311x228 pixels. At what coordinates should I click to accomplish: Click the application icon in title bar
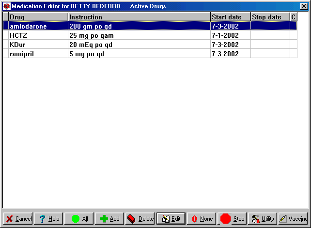[7, 6]
